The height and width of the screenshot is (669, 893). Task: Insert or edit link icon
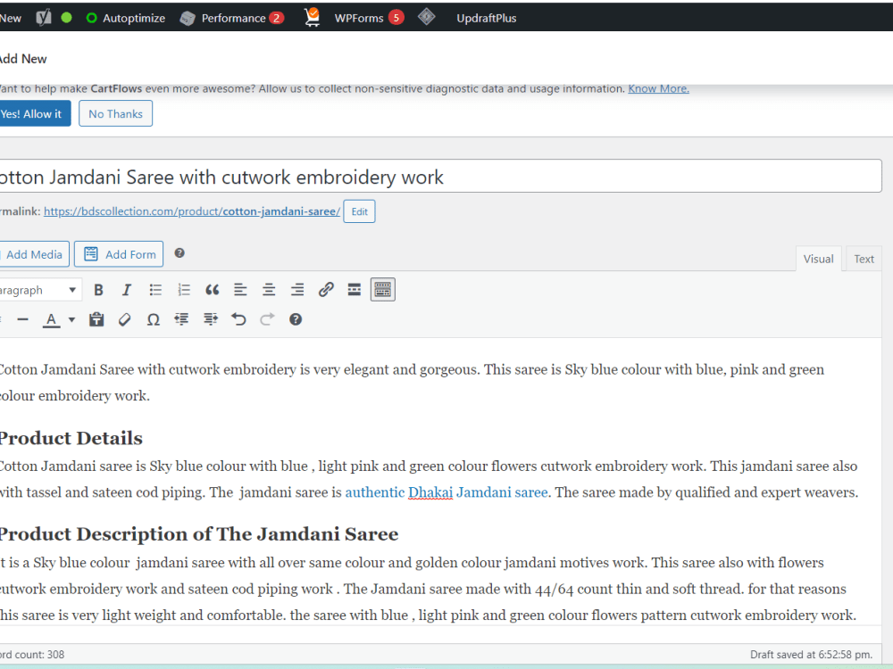(326, 290)
